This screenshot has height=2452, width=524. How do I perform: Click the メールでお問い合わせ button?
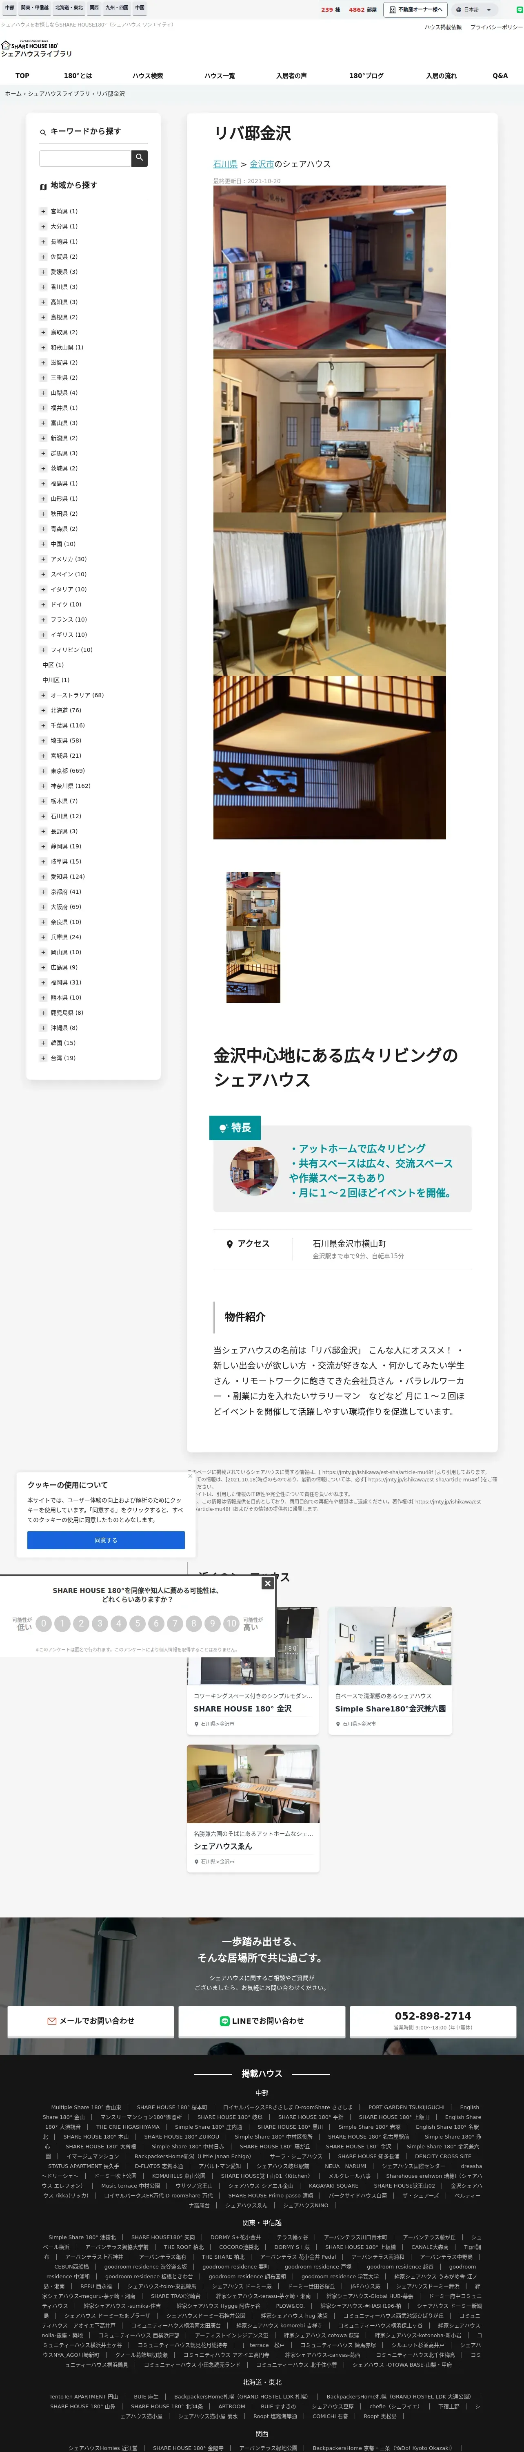tap(90, 2021)
